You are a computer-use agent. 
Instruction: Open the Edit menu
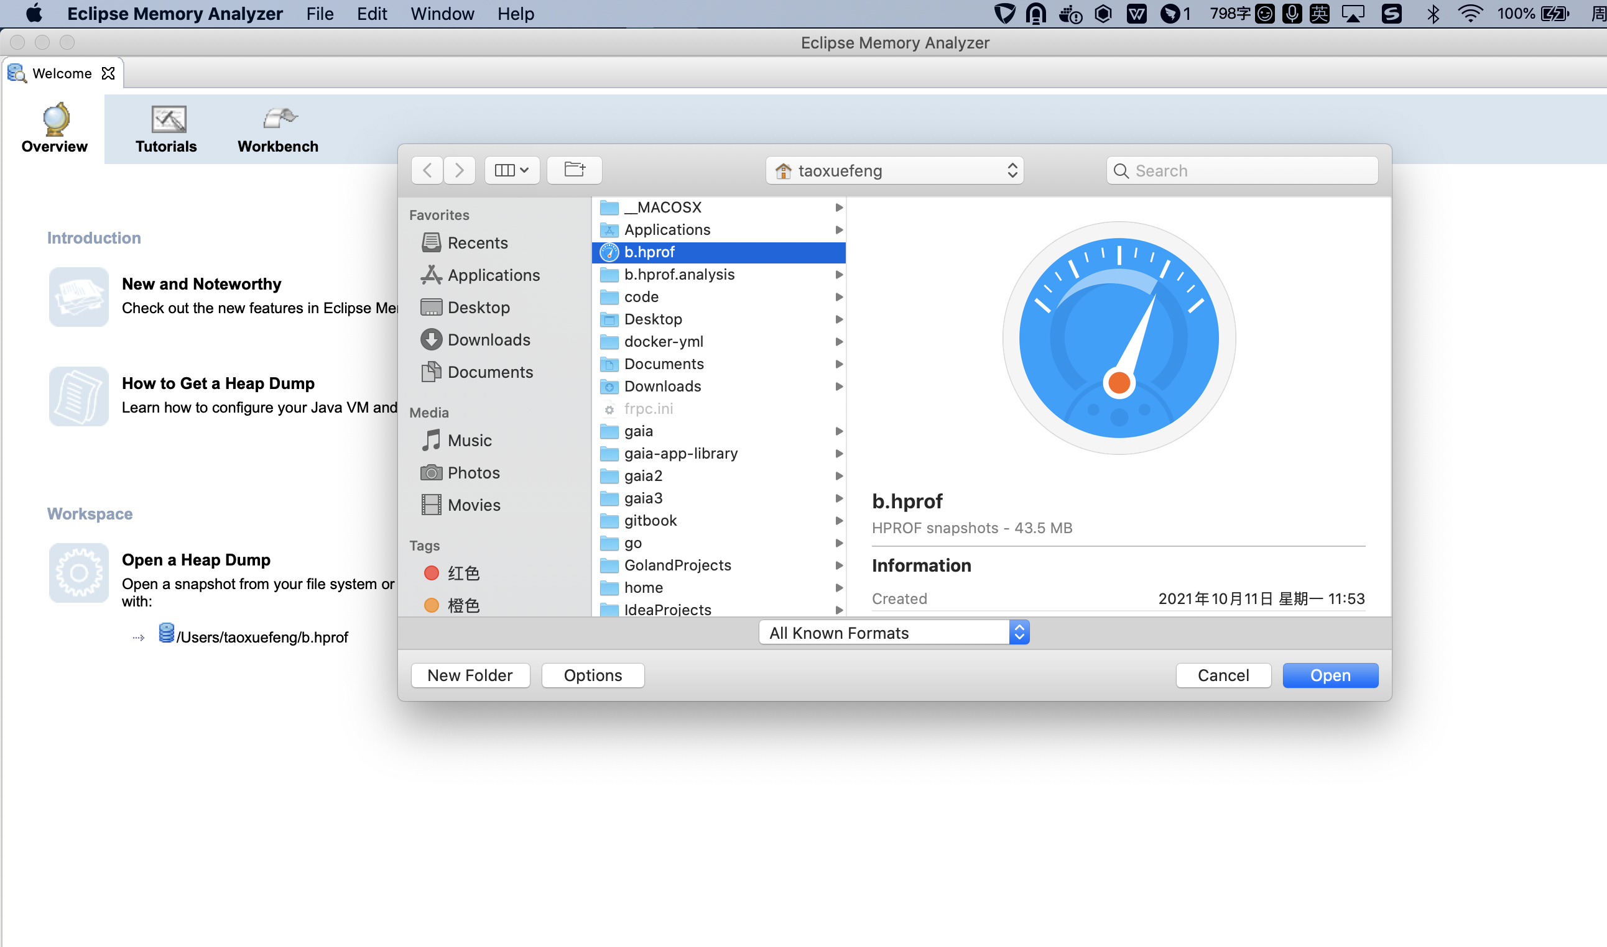(x=371, y=14)
